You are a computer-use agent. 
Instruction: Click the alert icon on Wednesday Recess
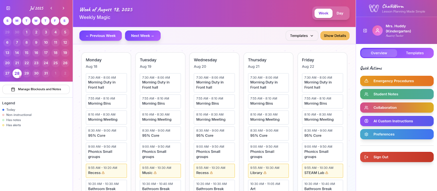(211, 173)
